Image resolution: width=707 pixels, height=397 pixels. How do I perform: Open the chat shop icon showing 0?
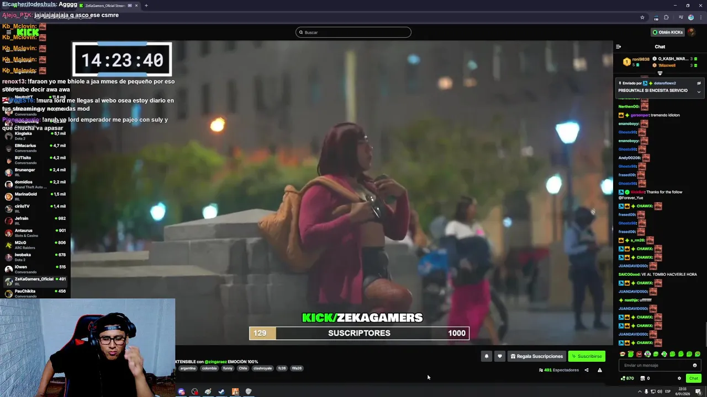click(645, 378)
